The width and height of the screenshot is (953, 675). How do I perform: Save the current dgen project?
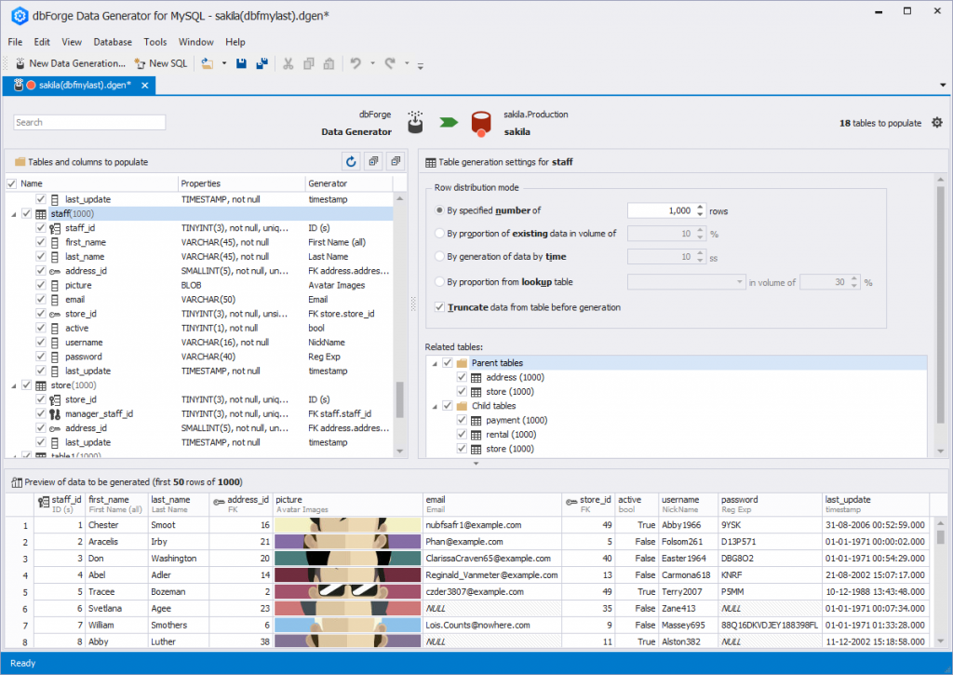(x=240, y=63)
